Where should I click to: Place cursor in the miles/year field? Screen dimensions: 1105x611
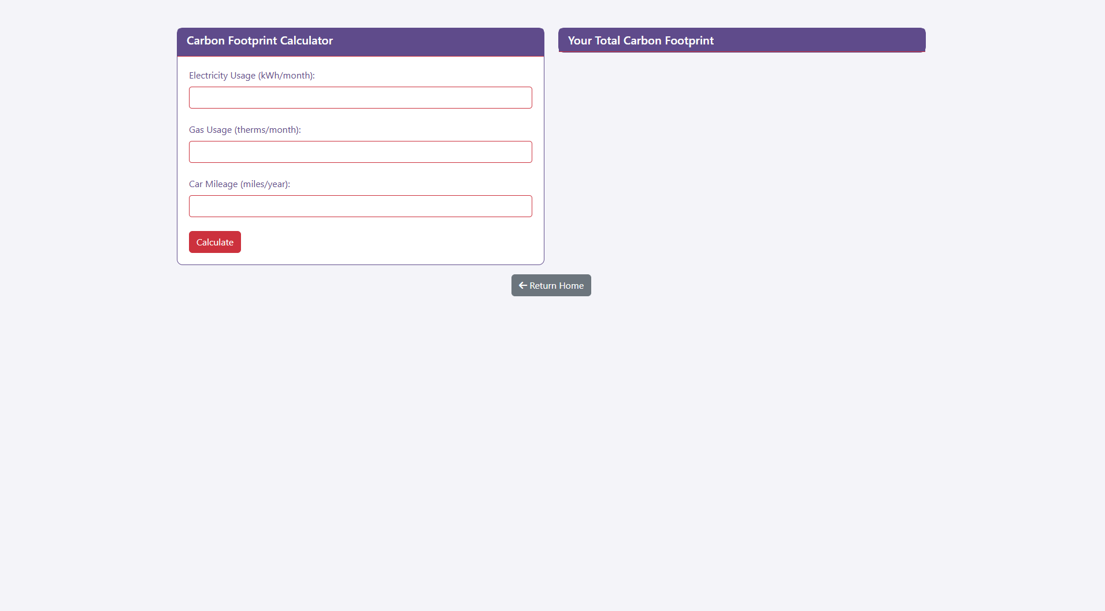point(360,206)
